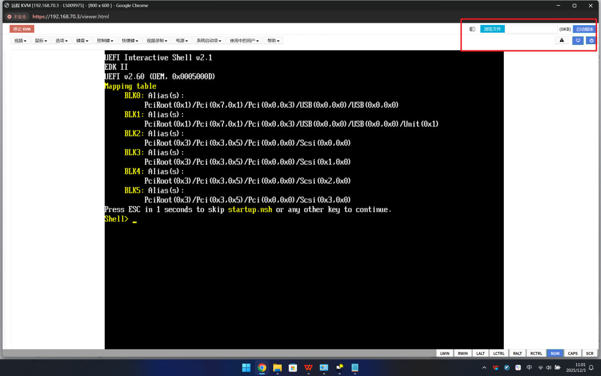Open the network tool taskbar app
Viewport: 601px width, 376px height.
340,367
